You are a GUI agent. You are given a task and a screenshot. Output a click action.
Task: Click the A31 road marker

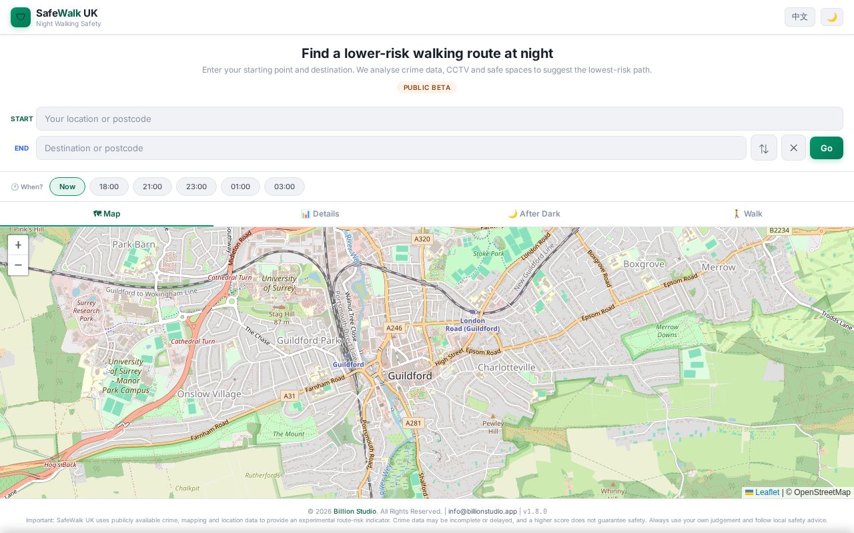pyautogui.click(x=289, y=396)
